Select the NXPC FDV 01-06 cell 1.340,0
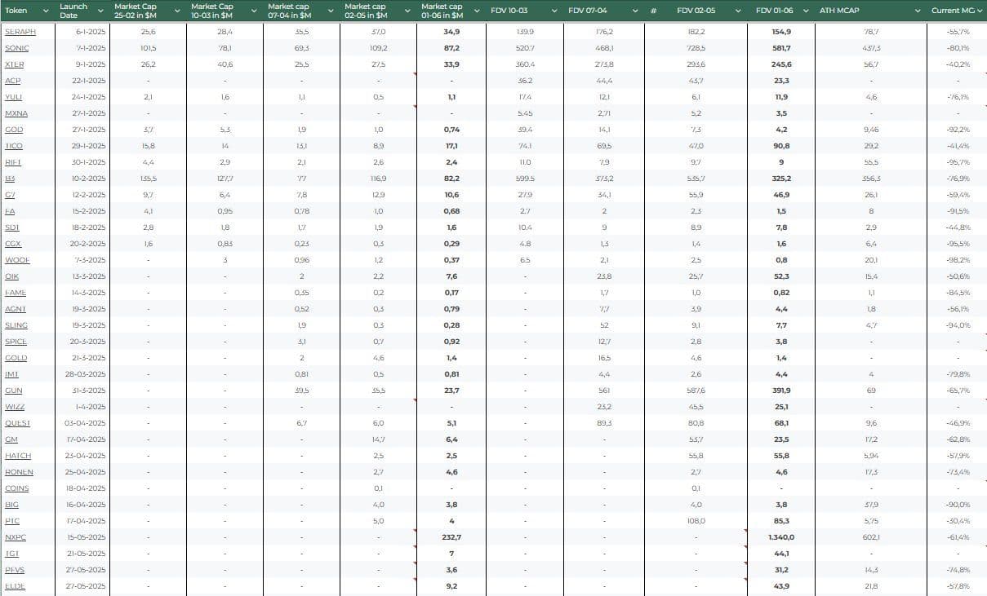987x596 pixels. [x=781, y=537]
